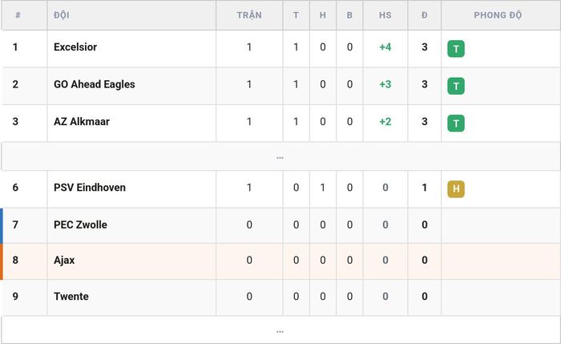Sort by the Đ points column header
The image size is (561, 344).
424,15
